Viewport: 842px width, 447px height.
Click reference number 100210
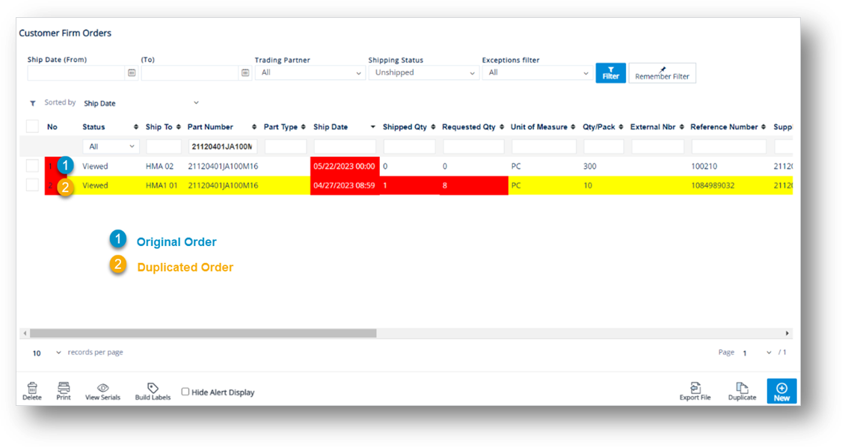[704, 167]
